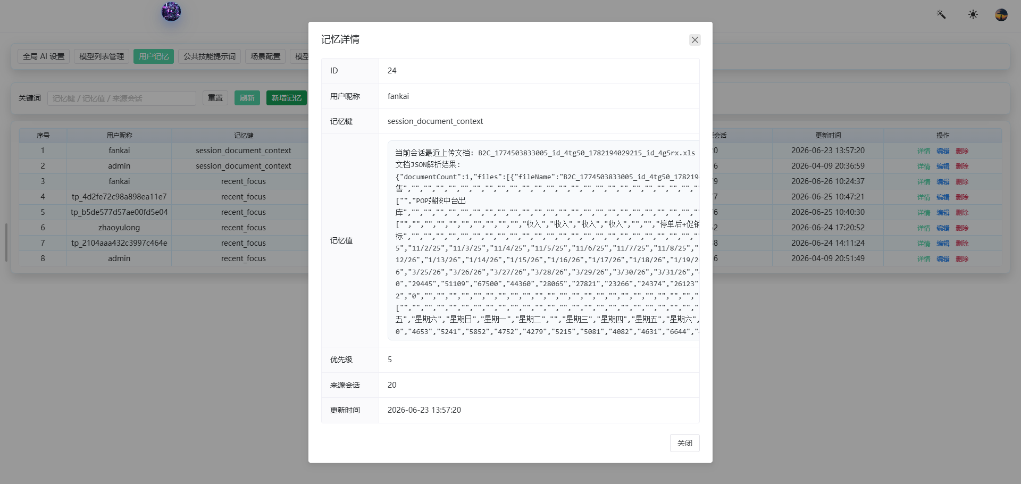The width and height of the screenshot is (1021, 484).
Task: Click the green 刷新 button
Action: click(247, 98)
